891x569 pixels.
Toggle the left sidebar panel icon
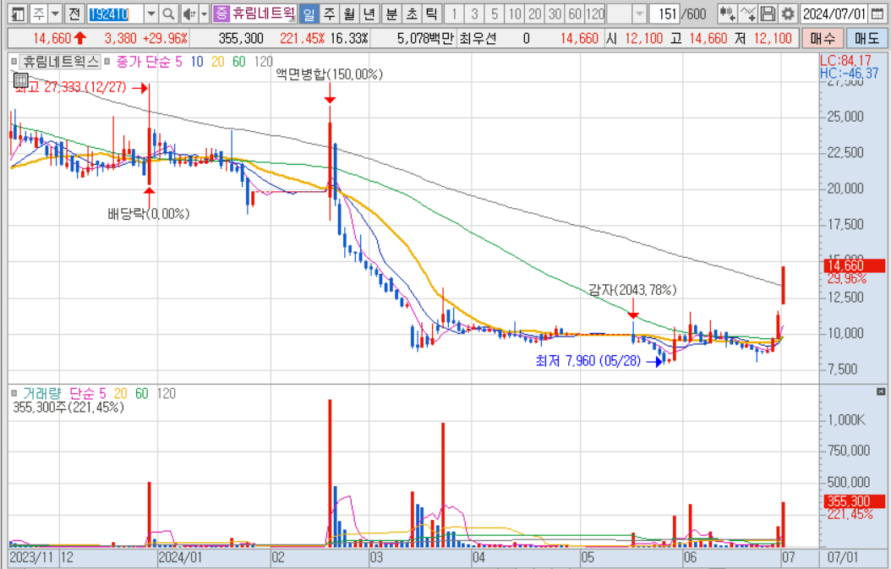[18, 14]
